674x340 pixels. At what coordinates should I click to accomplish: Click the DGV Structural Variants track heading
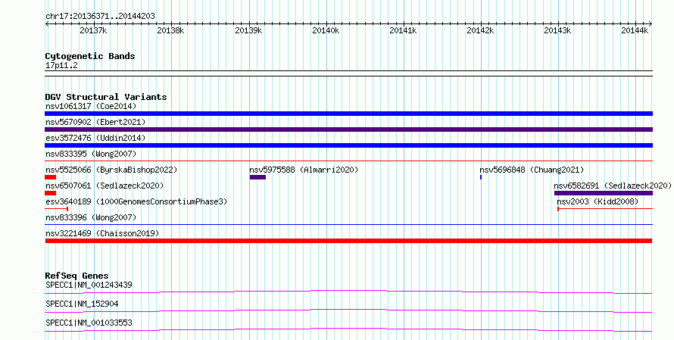(106, 97)
